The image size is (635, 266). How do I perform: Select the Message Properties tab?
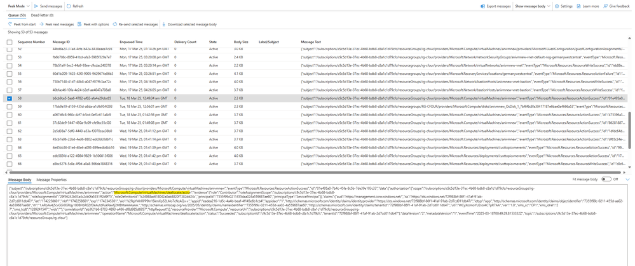coord(51,180)
